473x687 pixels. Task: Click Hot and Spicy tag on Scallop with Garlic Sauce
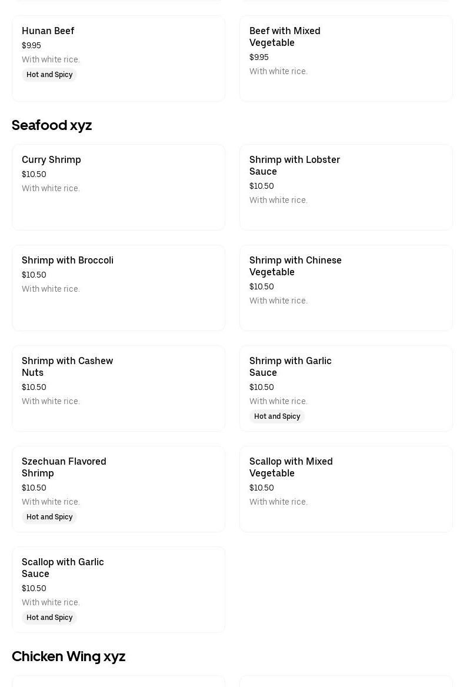click(49, 618)
